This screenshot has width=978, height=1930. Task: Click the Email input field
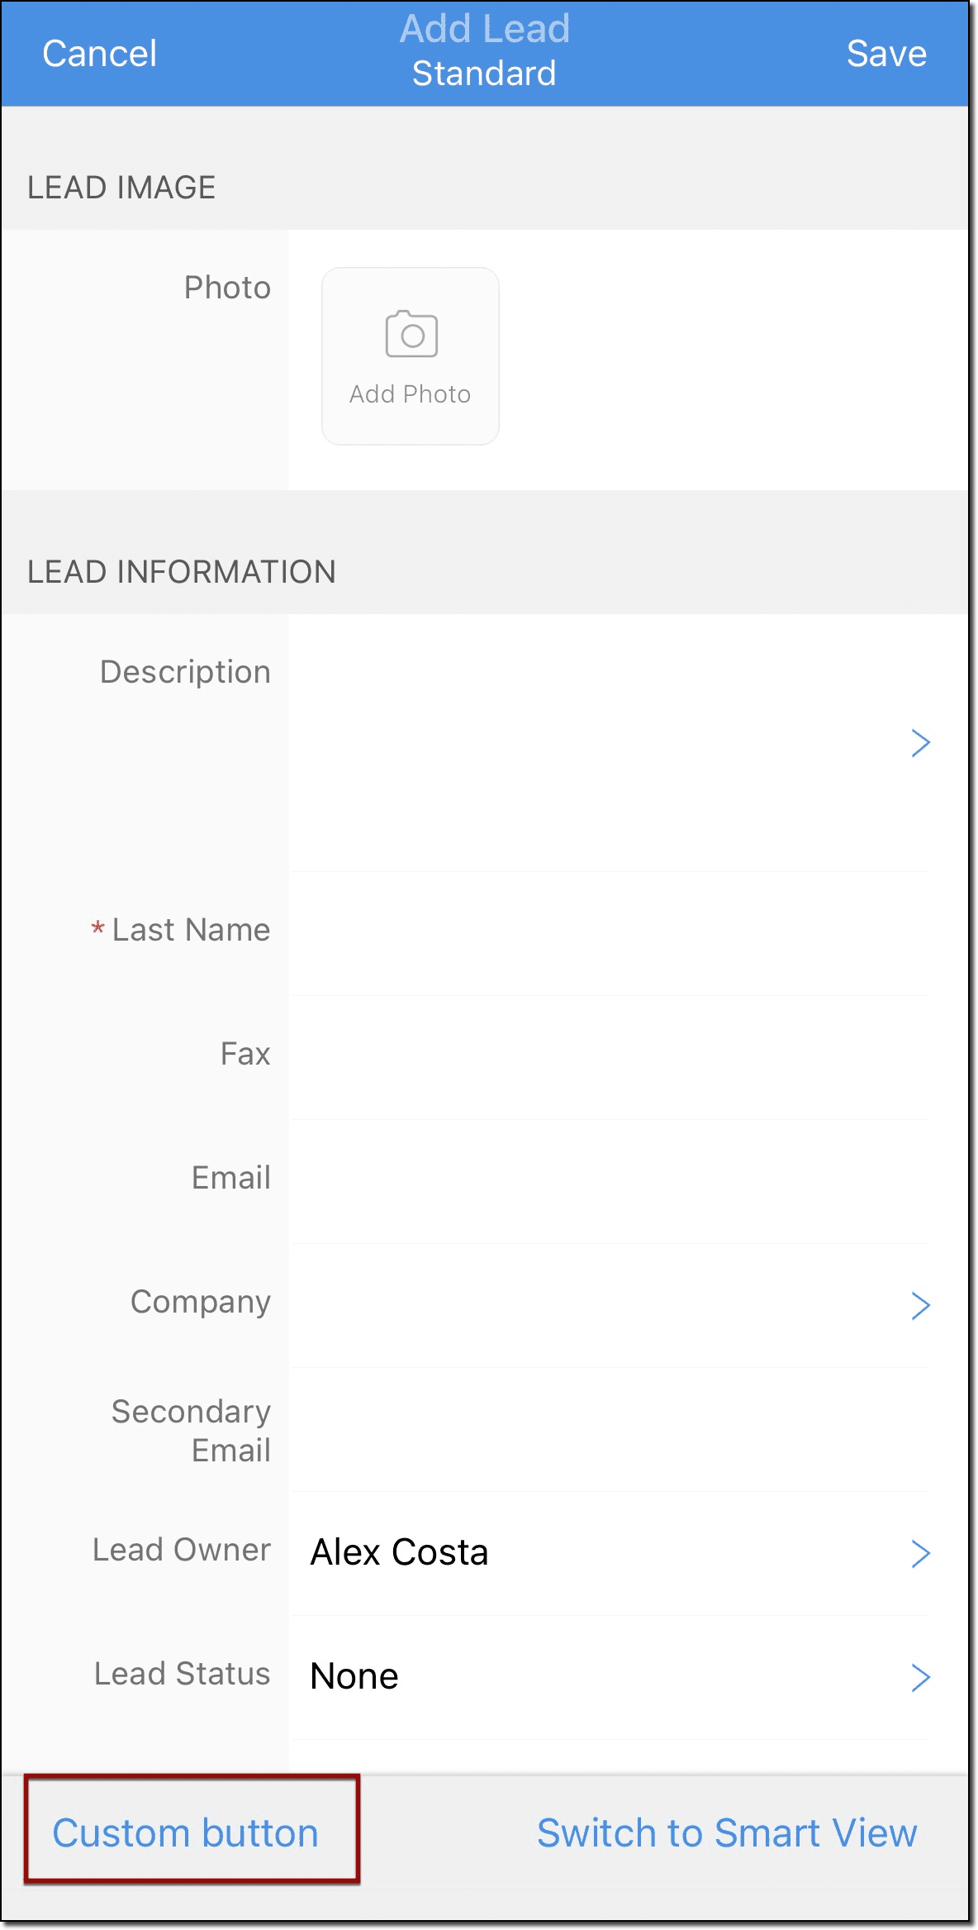pos(609,1181)
